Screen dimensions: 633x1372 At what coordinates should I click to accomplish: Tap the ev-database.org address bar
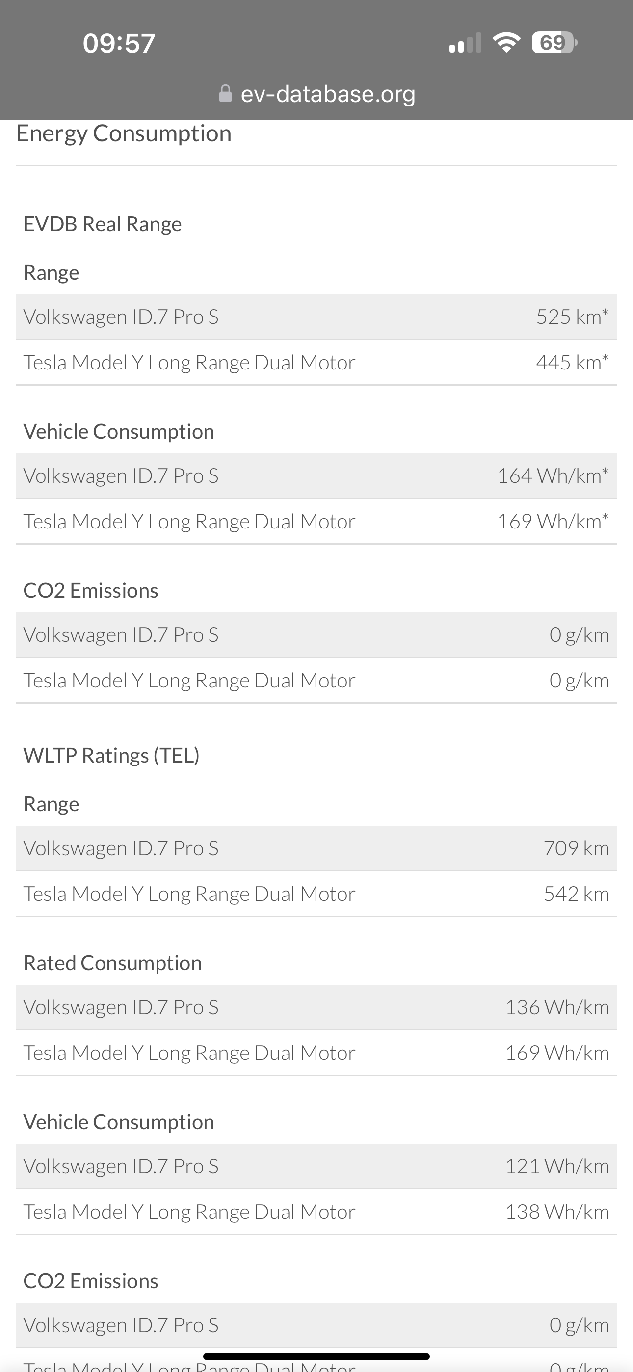(x=327, y=94)
